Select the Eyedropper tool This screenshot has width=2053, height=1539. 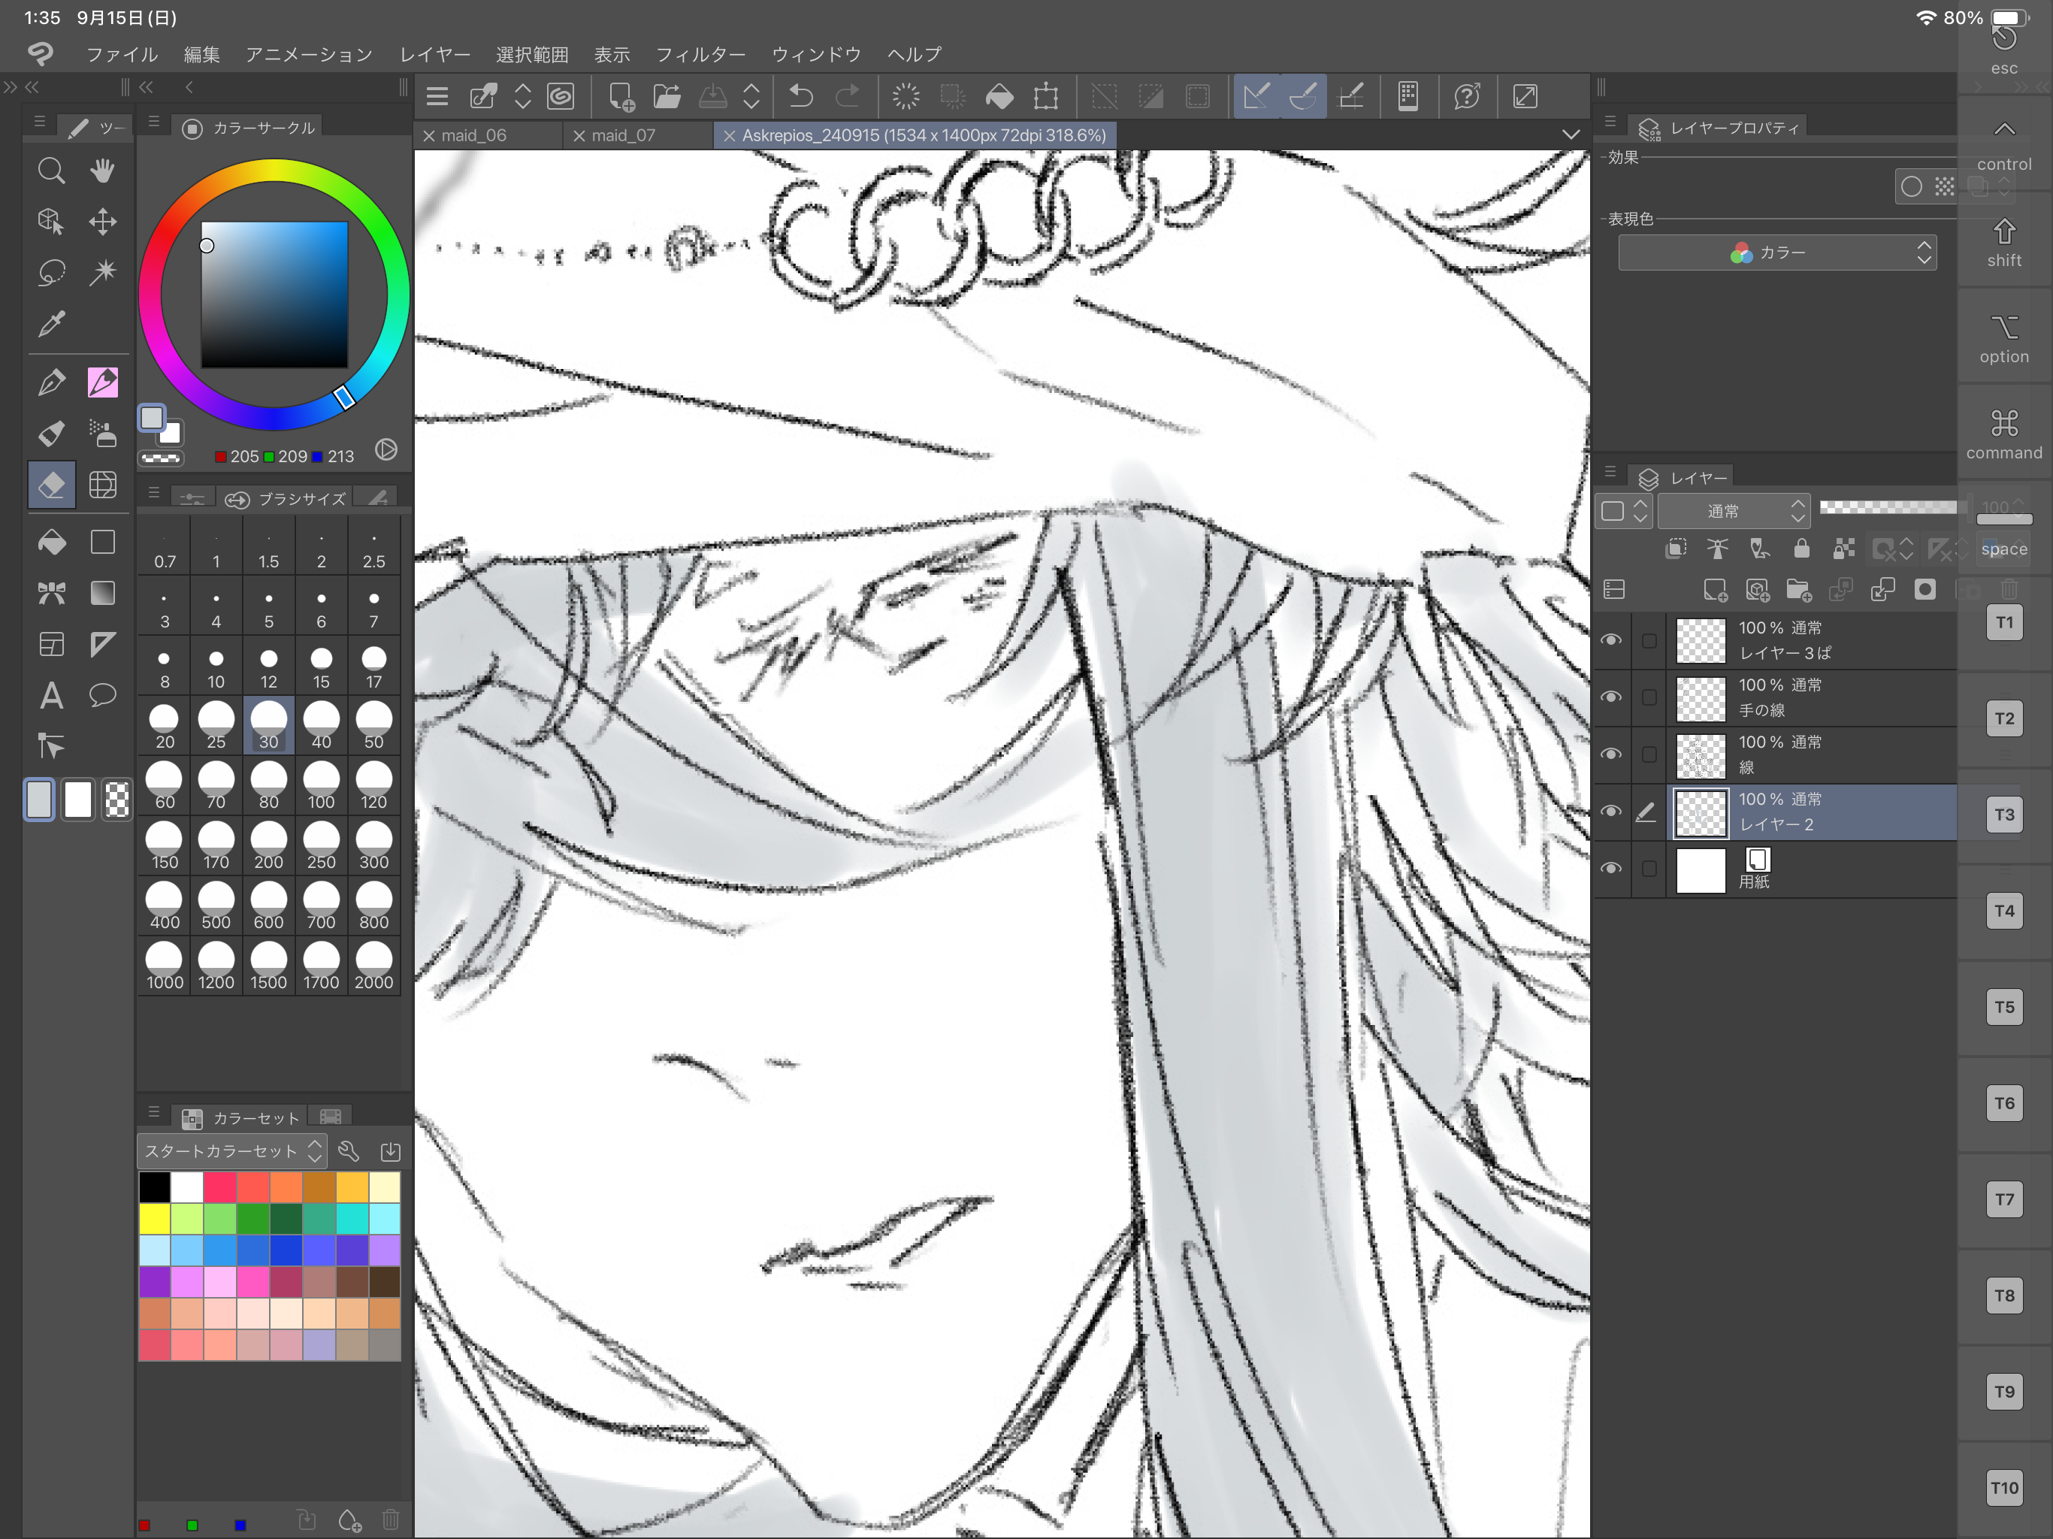click(51, 325)
